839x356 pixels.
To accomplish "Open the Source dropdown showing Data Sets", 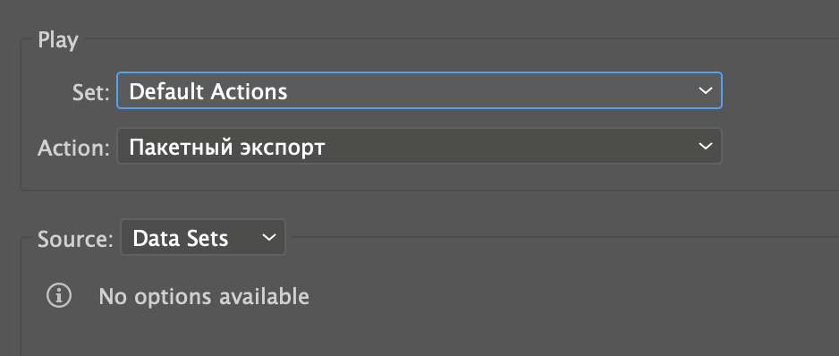I will [x=203, y=237].
